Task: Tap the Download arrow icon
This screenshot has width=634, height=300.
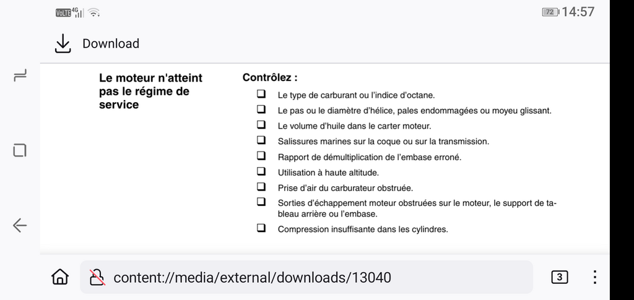Action: pos(63,43)
